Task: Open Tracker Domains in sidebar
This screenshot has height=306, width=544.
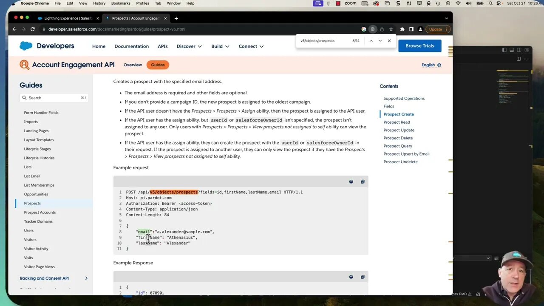Action: pos(38,221)
